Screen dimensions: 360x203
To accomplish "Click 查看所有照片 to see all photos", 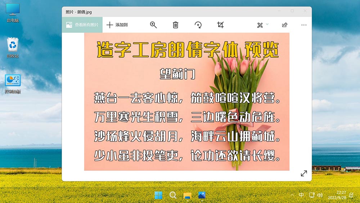I will pos(82,25).
